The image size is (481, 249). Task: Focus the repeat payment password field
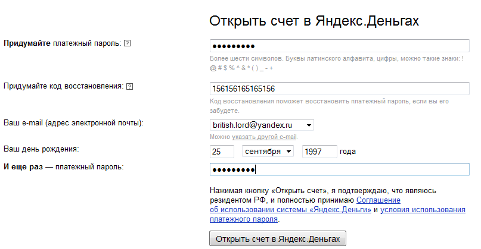click(x=340, y=169)
